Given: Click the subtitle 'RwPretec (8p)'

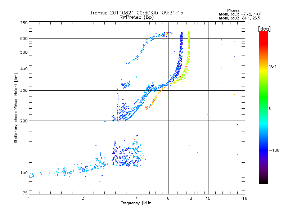Looking at the screenshot, I should pos(136,17).
